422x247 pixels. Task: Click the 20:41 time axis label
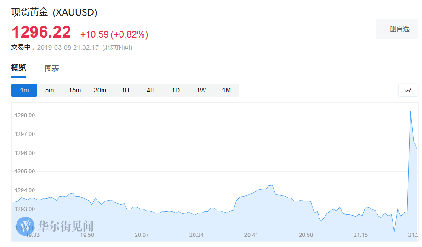(251, 235)
